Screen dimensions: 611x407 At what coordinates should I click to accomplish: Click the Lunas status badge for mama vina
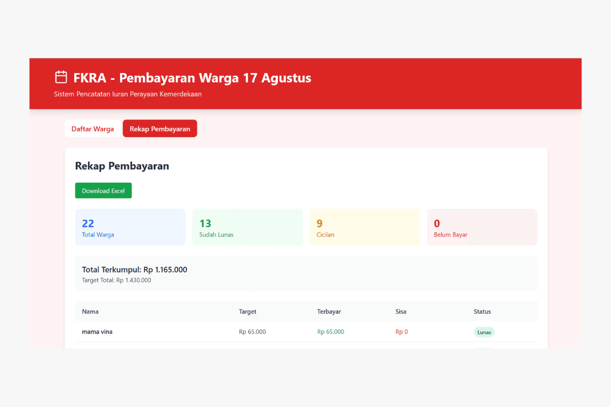484,332
